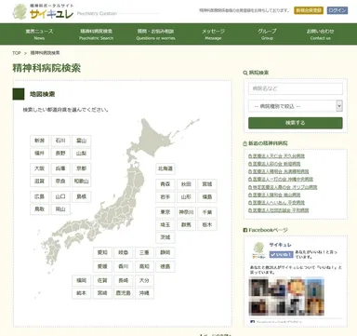The width and height of the screenshot is (357, 336).
Task: Select 埼玉 prefecture button
Action: [165, 225]
